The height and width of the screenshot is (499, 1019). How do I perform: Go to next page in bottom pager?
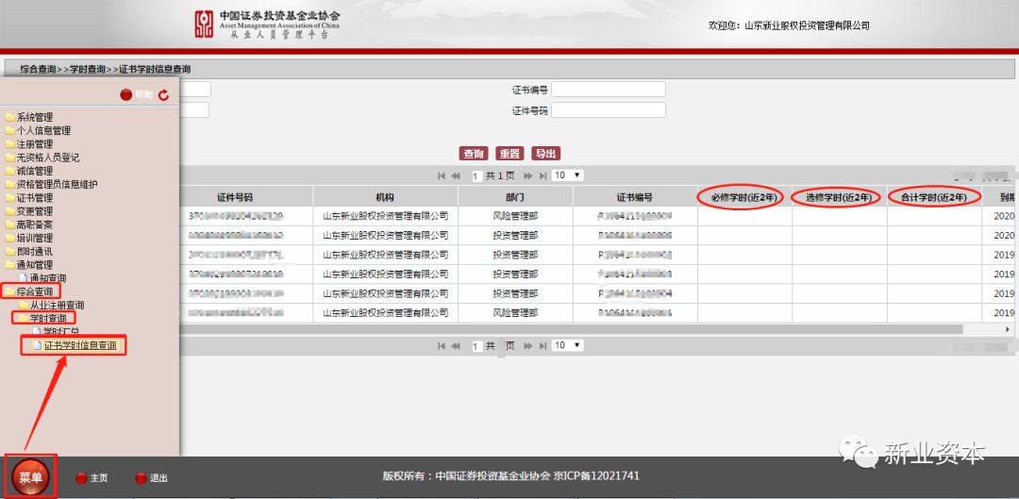(528, 346)
